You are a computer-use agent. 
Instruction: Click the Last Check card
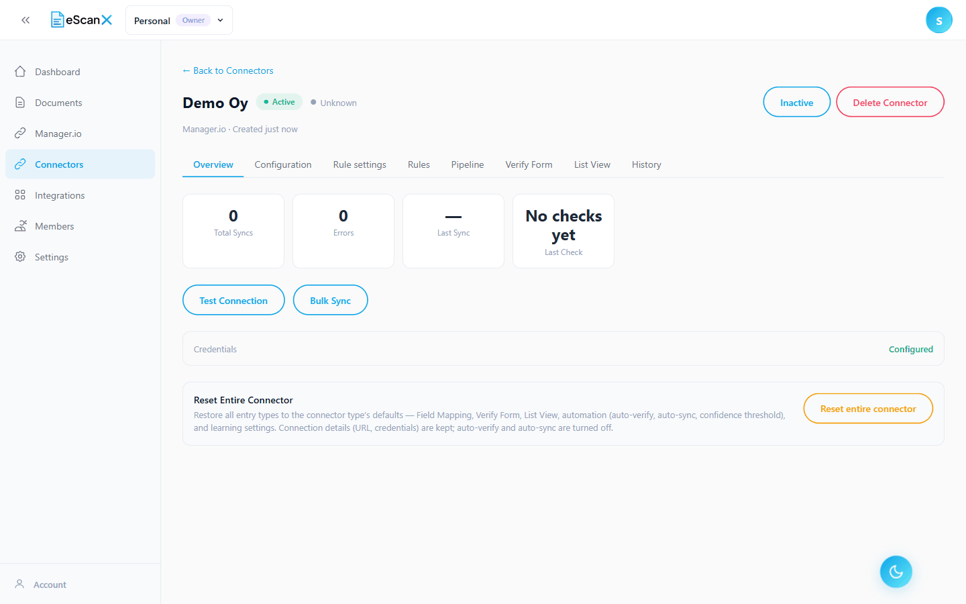(563, 231)
